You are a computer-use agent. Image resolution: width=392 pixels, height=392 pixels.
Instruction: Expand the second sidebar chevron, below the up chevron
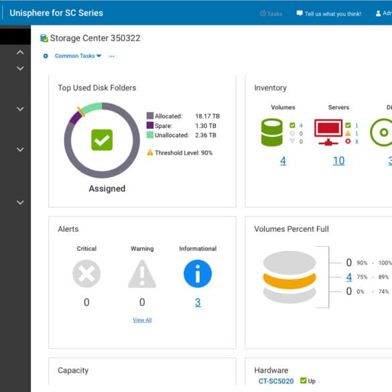click(x=20, y=68)
